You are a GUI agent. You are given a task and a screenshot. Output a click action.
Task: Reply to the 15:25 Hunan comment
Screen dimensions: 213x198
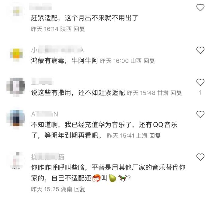pyautogui.click(x=80, y=189)
